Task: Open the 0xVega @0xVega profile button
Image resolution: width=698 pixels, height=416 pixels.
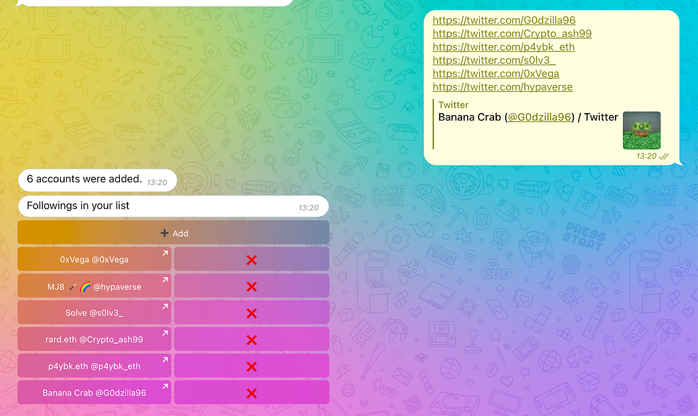Action: (94, 259)
